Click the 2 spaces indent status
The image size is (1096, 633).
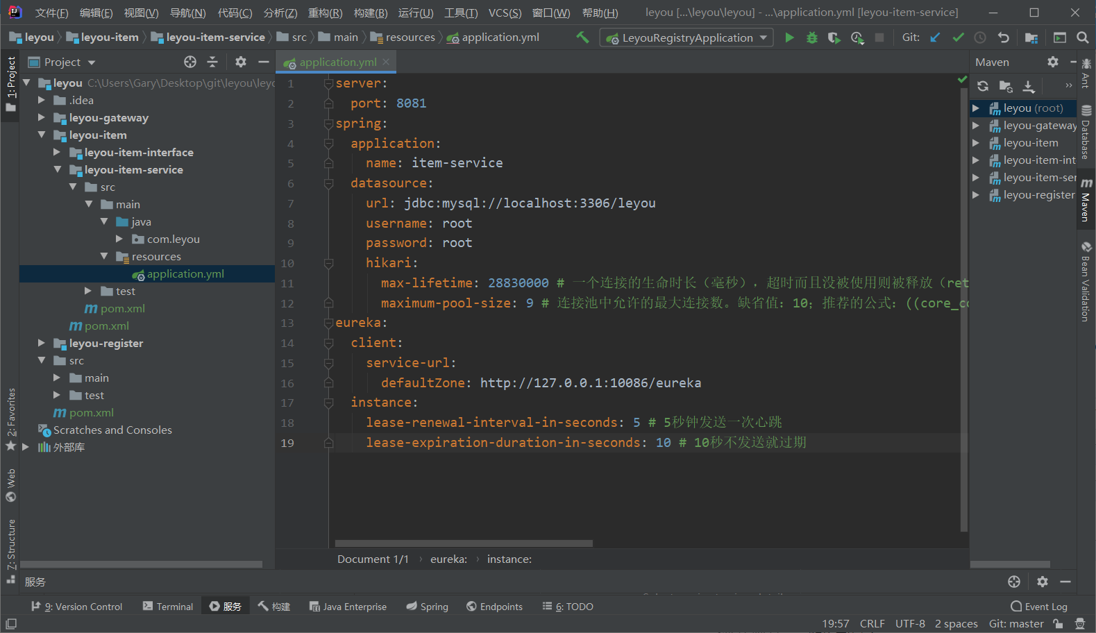tap(956, 624)
